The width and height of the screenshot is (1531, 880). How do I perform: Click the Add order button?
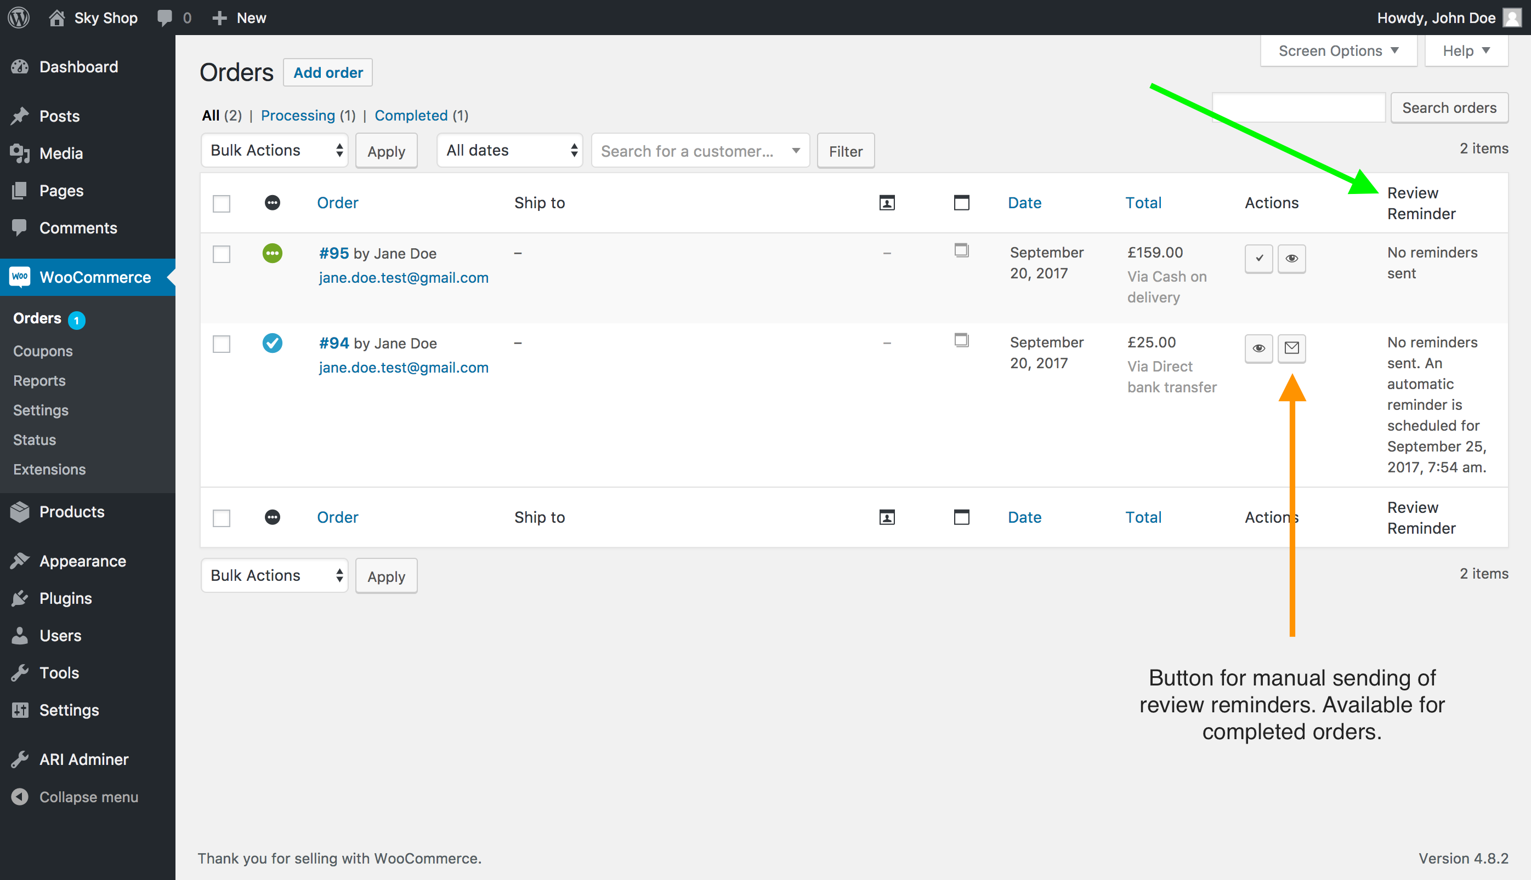pos(328,72)
